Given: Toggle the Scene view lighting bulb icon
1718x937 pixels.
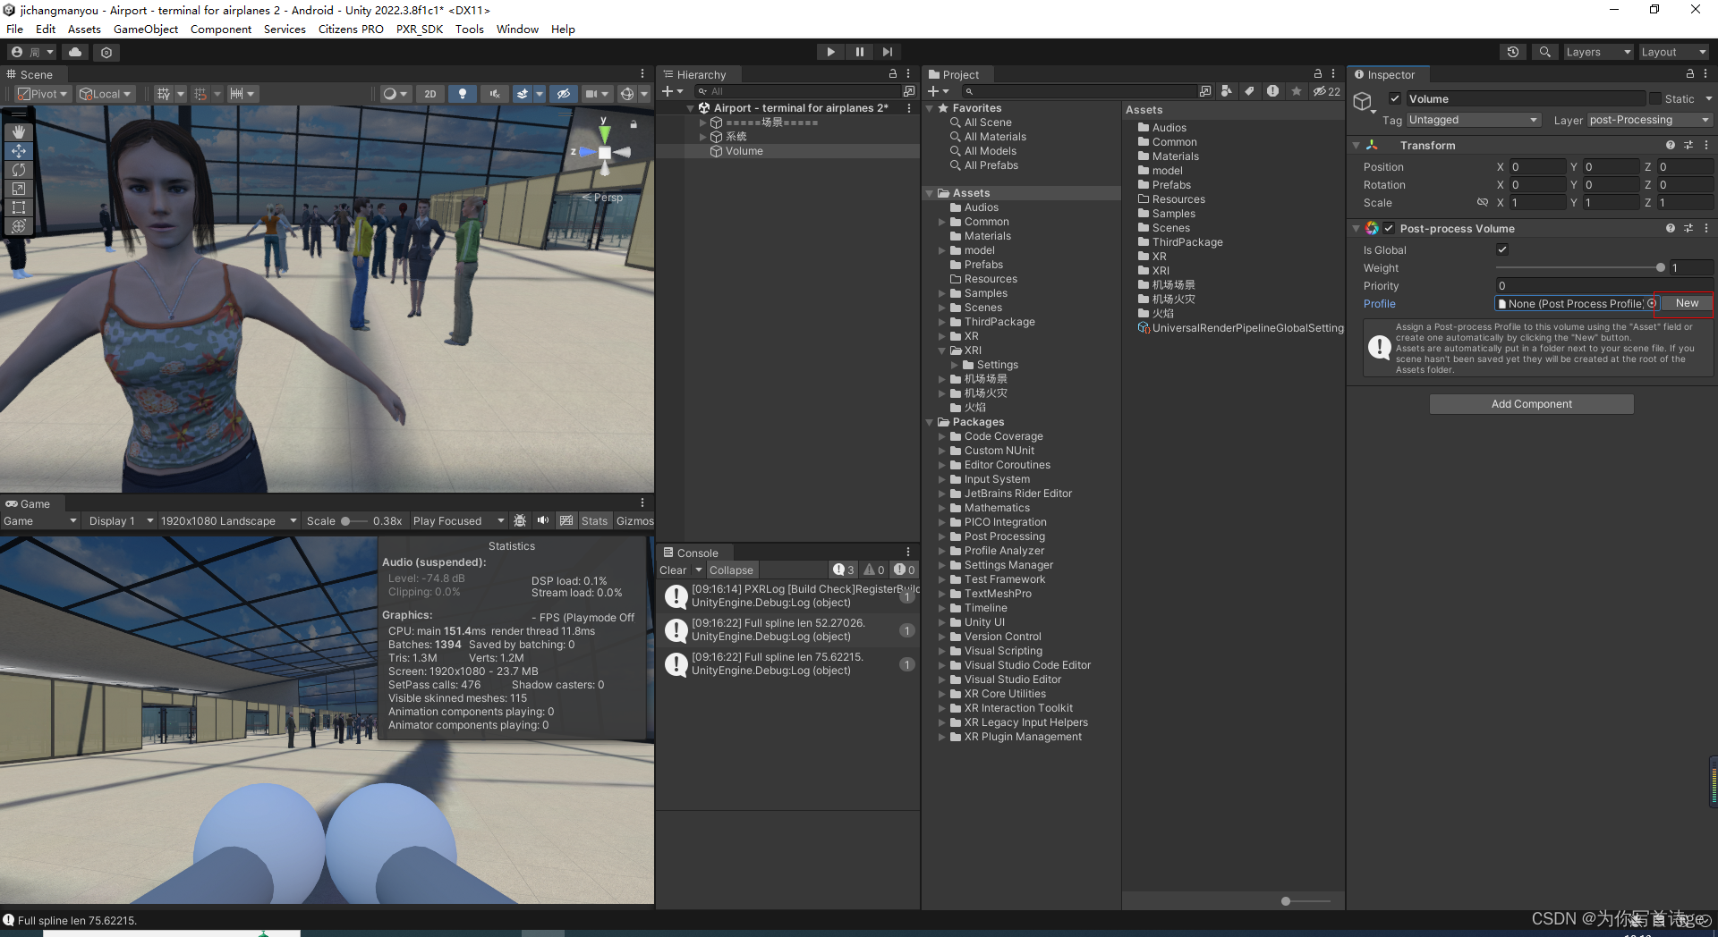Looking at the screenshot, I should (x=462, y=93).
